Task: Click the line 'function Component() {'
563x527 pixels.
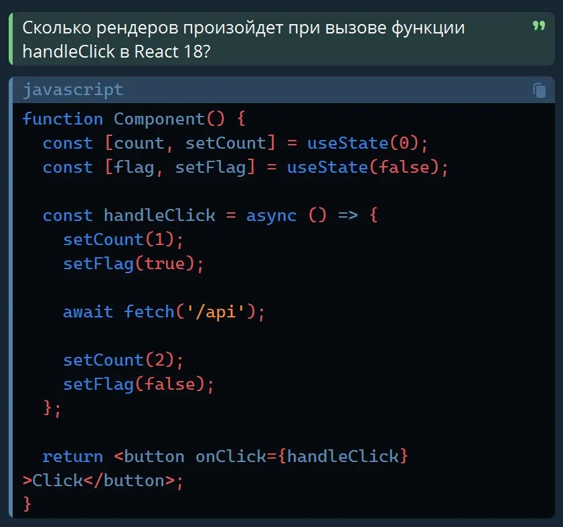Action: point(134,119)
